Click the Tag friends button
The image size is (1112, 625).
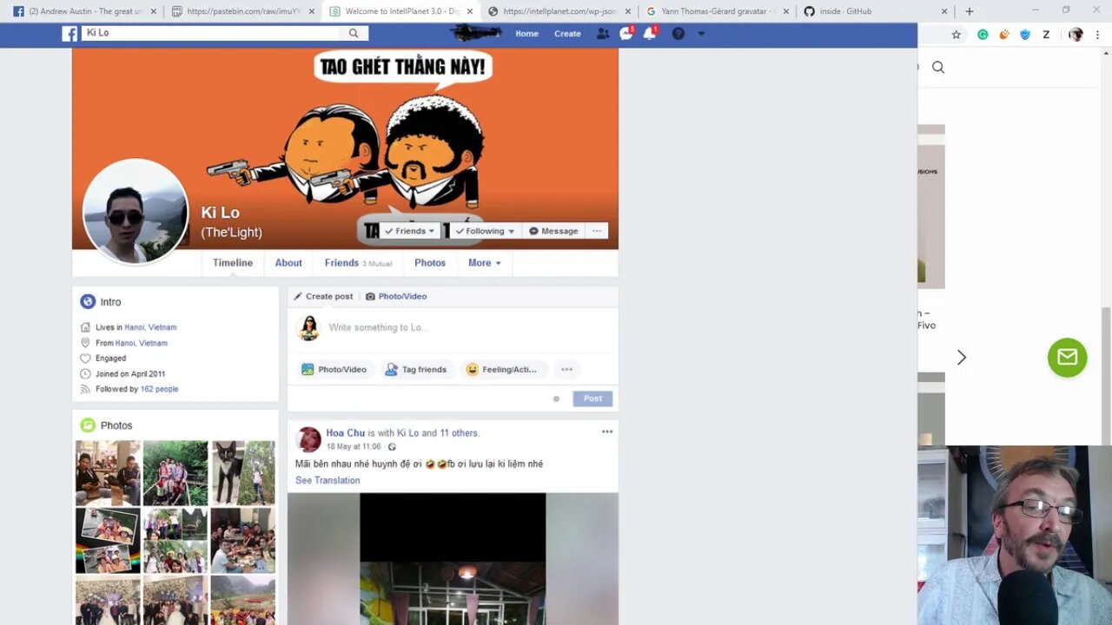point(416,369)
